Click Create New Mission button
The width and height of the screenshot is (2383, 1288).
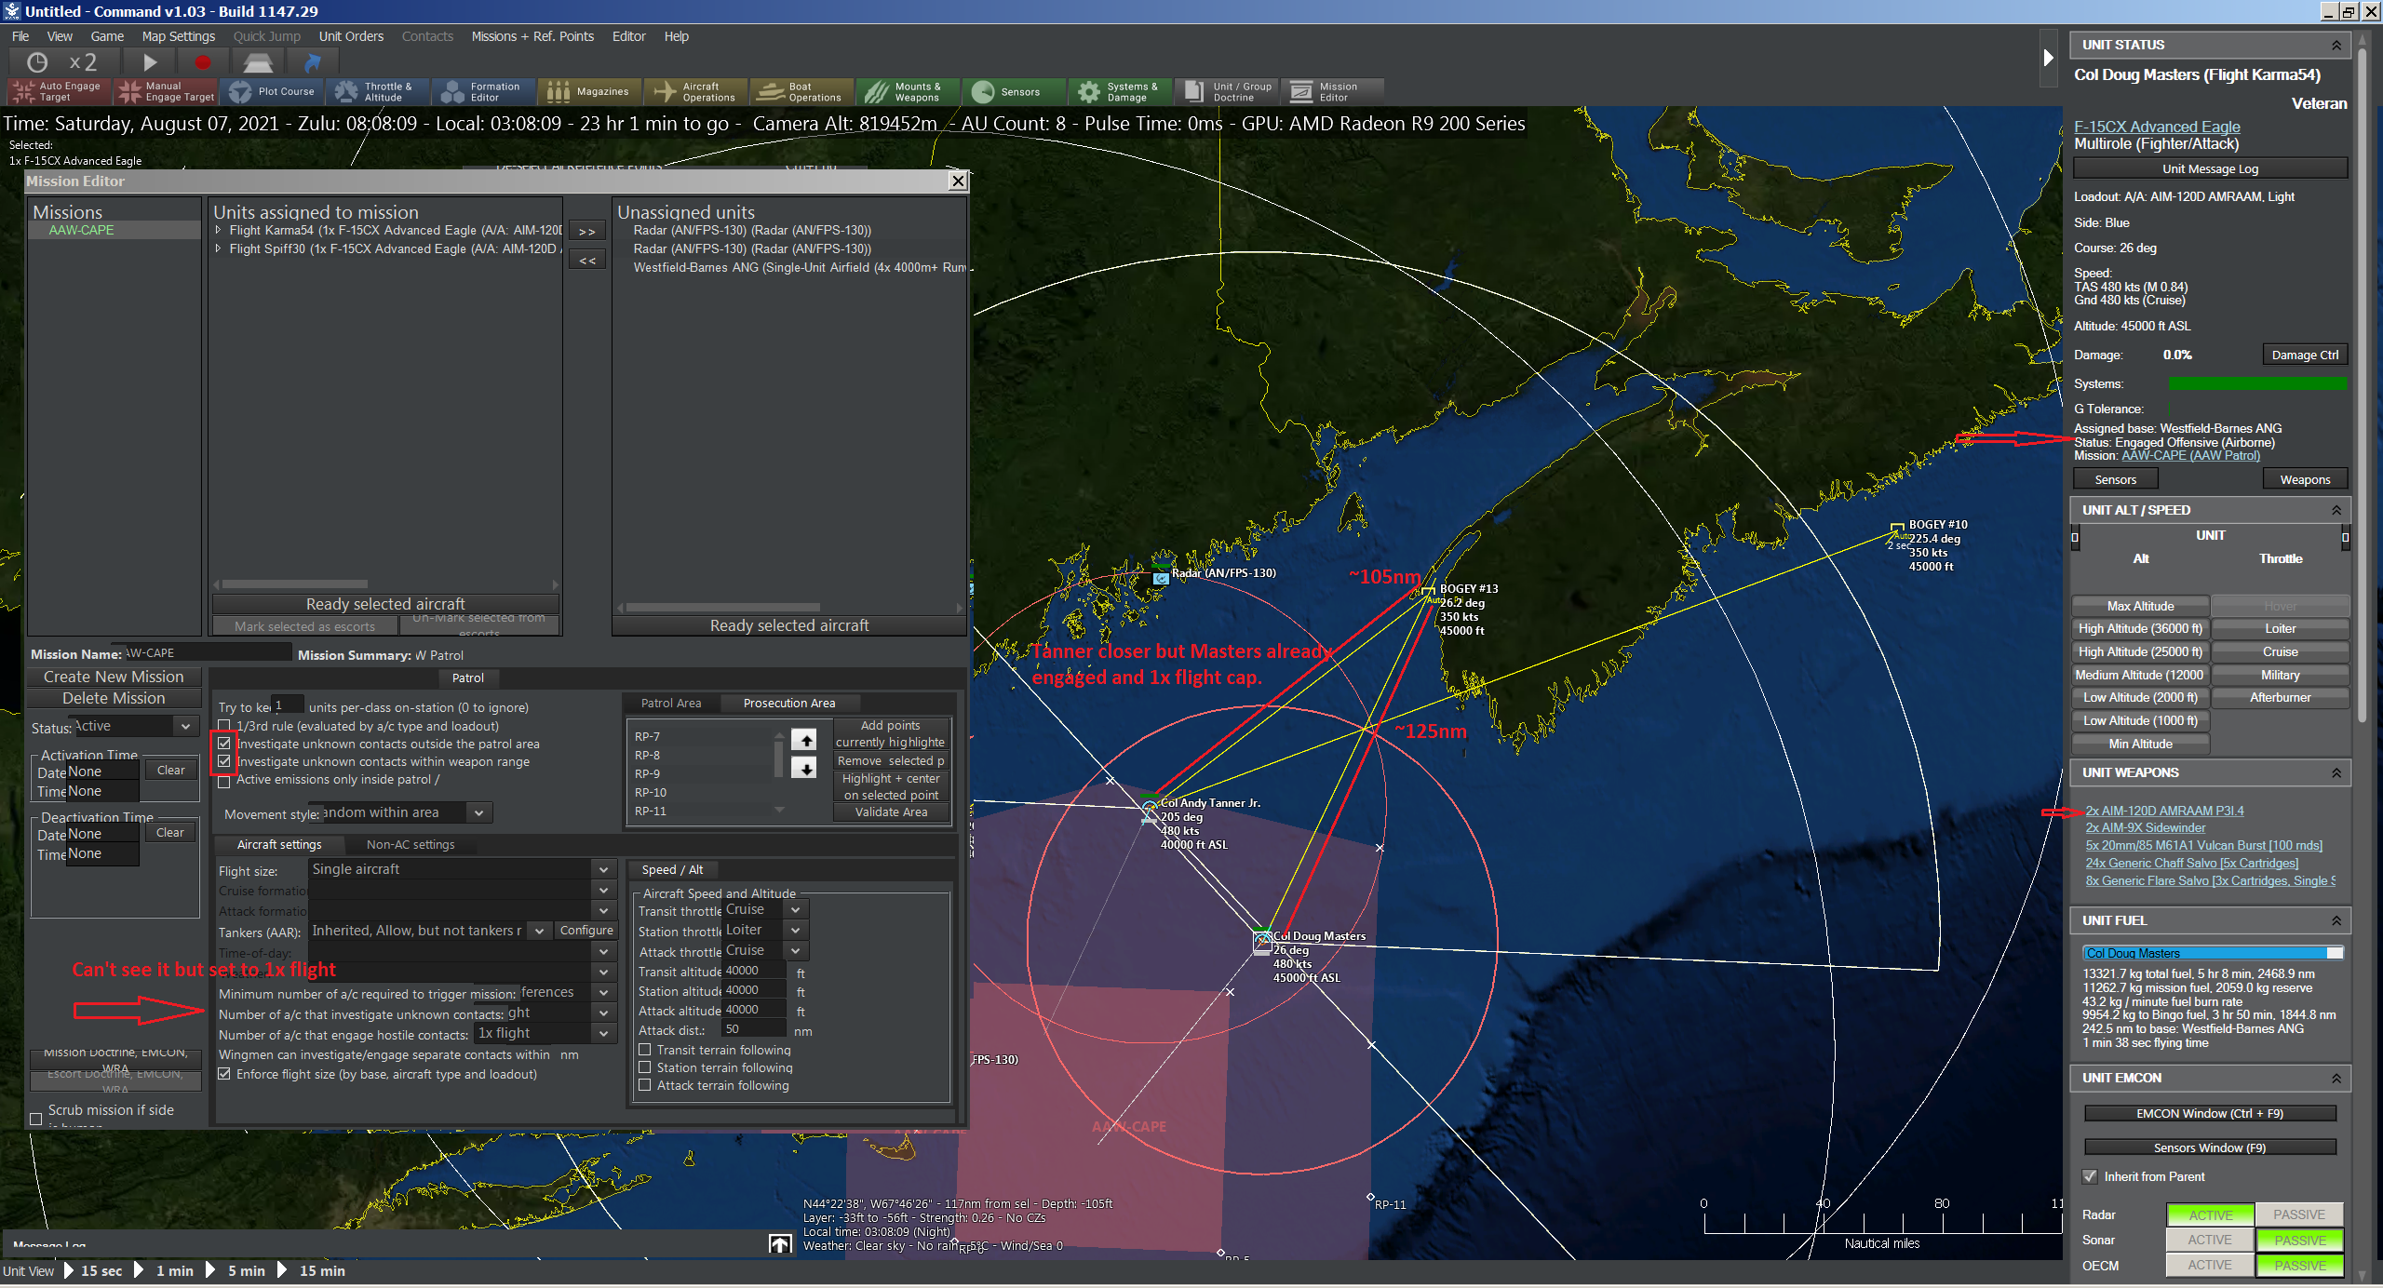click(114, 677)
